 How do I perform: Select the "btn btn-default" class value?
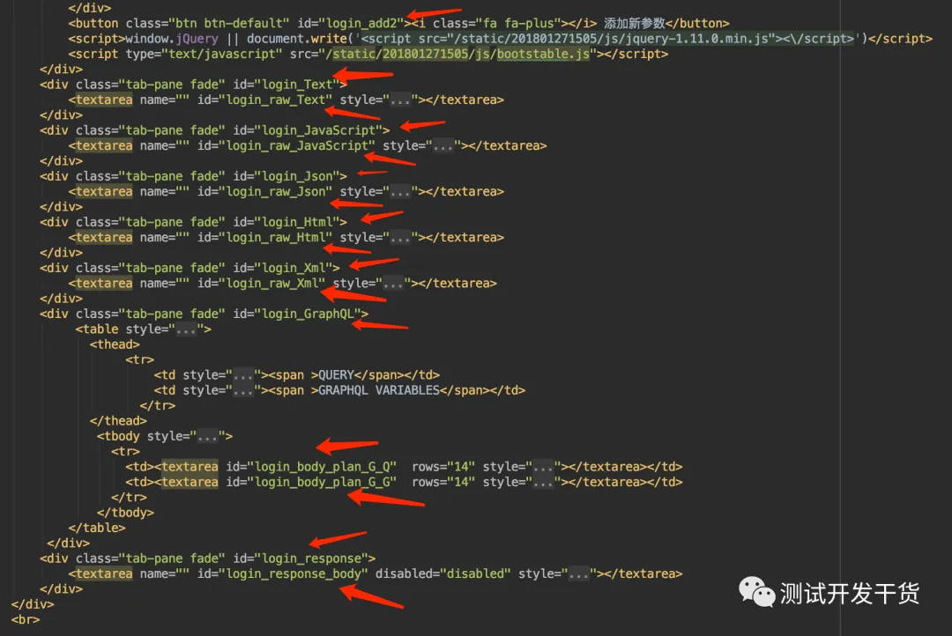(x=229, y=24)
